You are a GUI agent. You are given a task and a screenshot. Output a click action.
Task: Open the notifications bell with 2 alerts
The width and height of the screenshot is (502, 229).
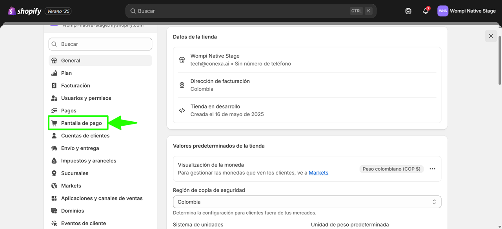[426, 11]
